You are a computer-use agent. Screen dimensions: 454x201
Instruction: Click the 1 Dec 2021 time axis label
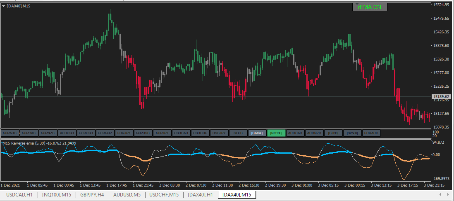pyautogui.click(x=10, y=185)
